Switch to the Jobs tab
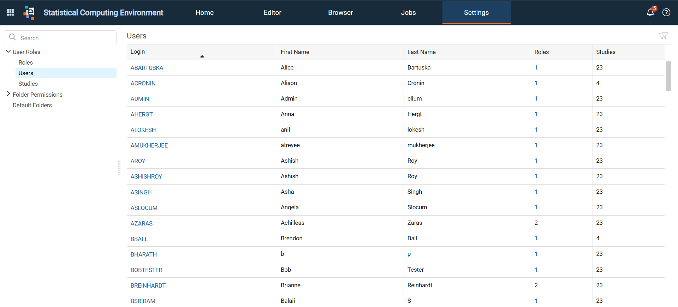Viewport: 678px width, 307px height. point(408,12)
